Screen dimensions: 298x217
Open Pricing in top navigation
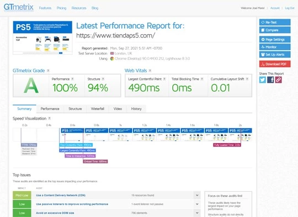[x=61, y=8]
